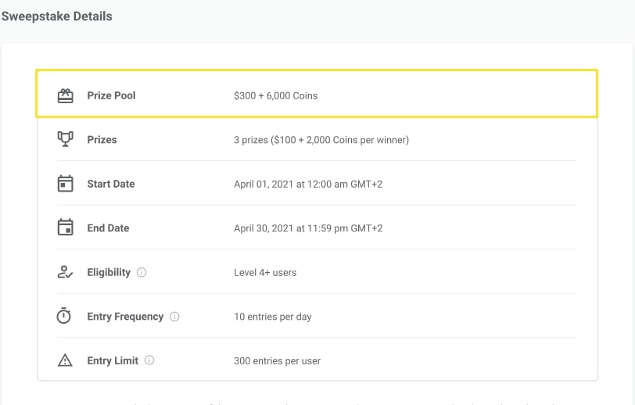Viewport: 635px width, 405px height.
Task: Click the "10 entries per day" text
Action: [x=272, y=317]
